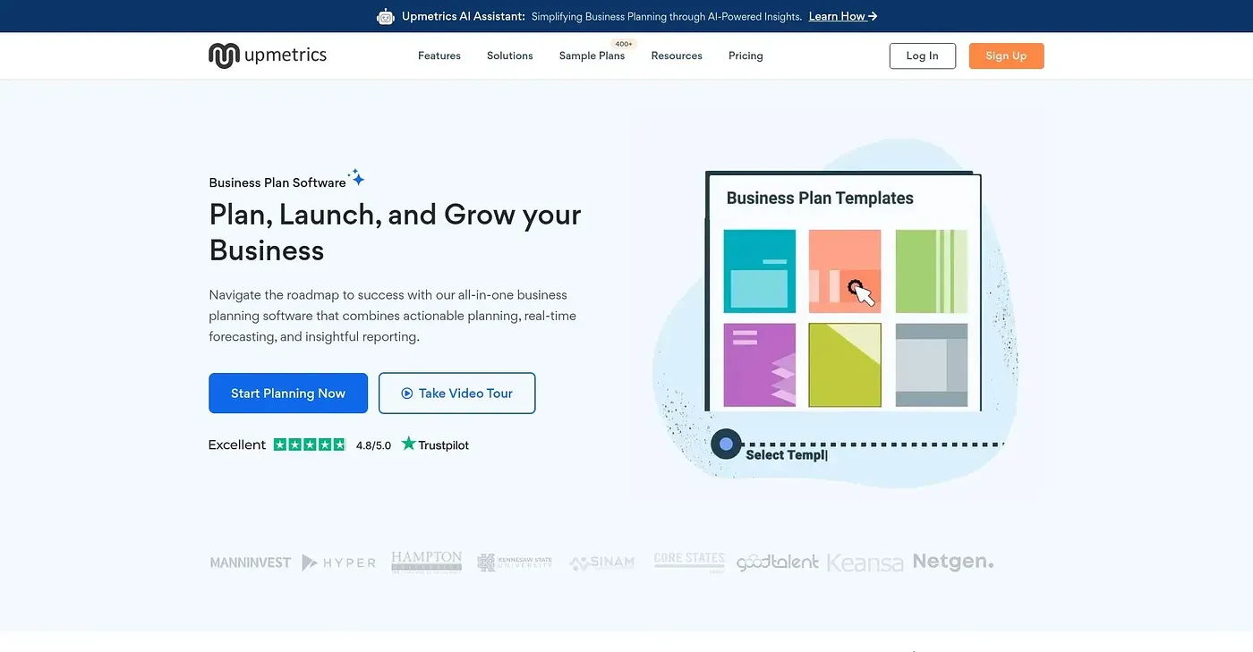
Task: Click the Upmetrics logo
Action: click(x=268, y=55)
